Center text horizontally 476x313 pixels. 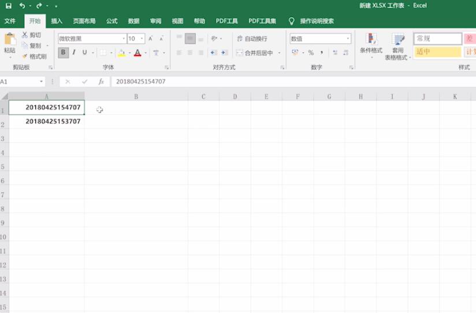pos(190,52)
